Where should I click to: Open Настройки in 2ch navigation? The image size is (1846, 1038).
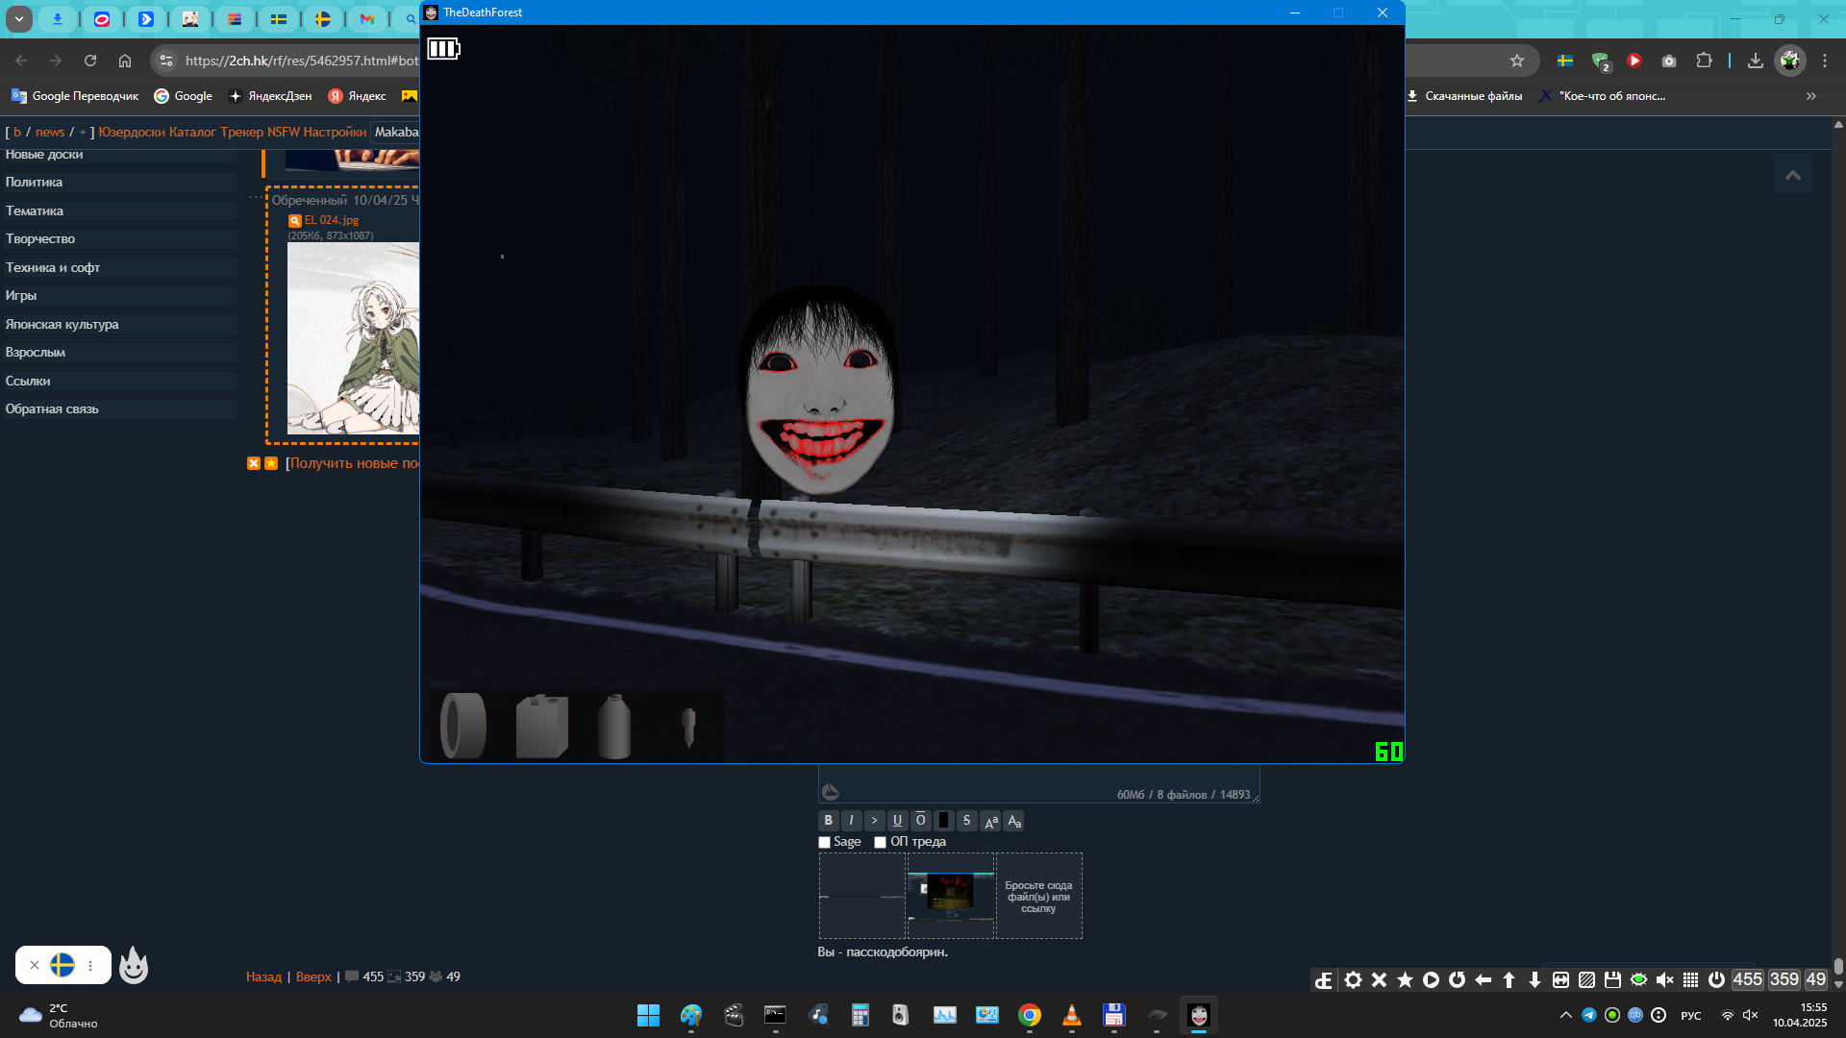(x=335, y=132)
